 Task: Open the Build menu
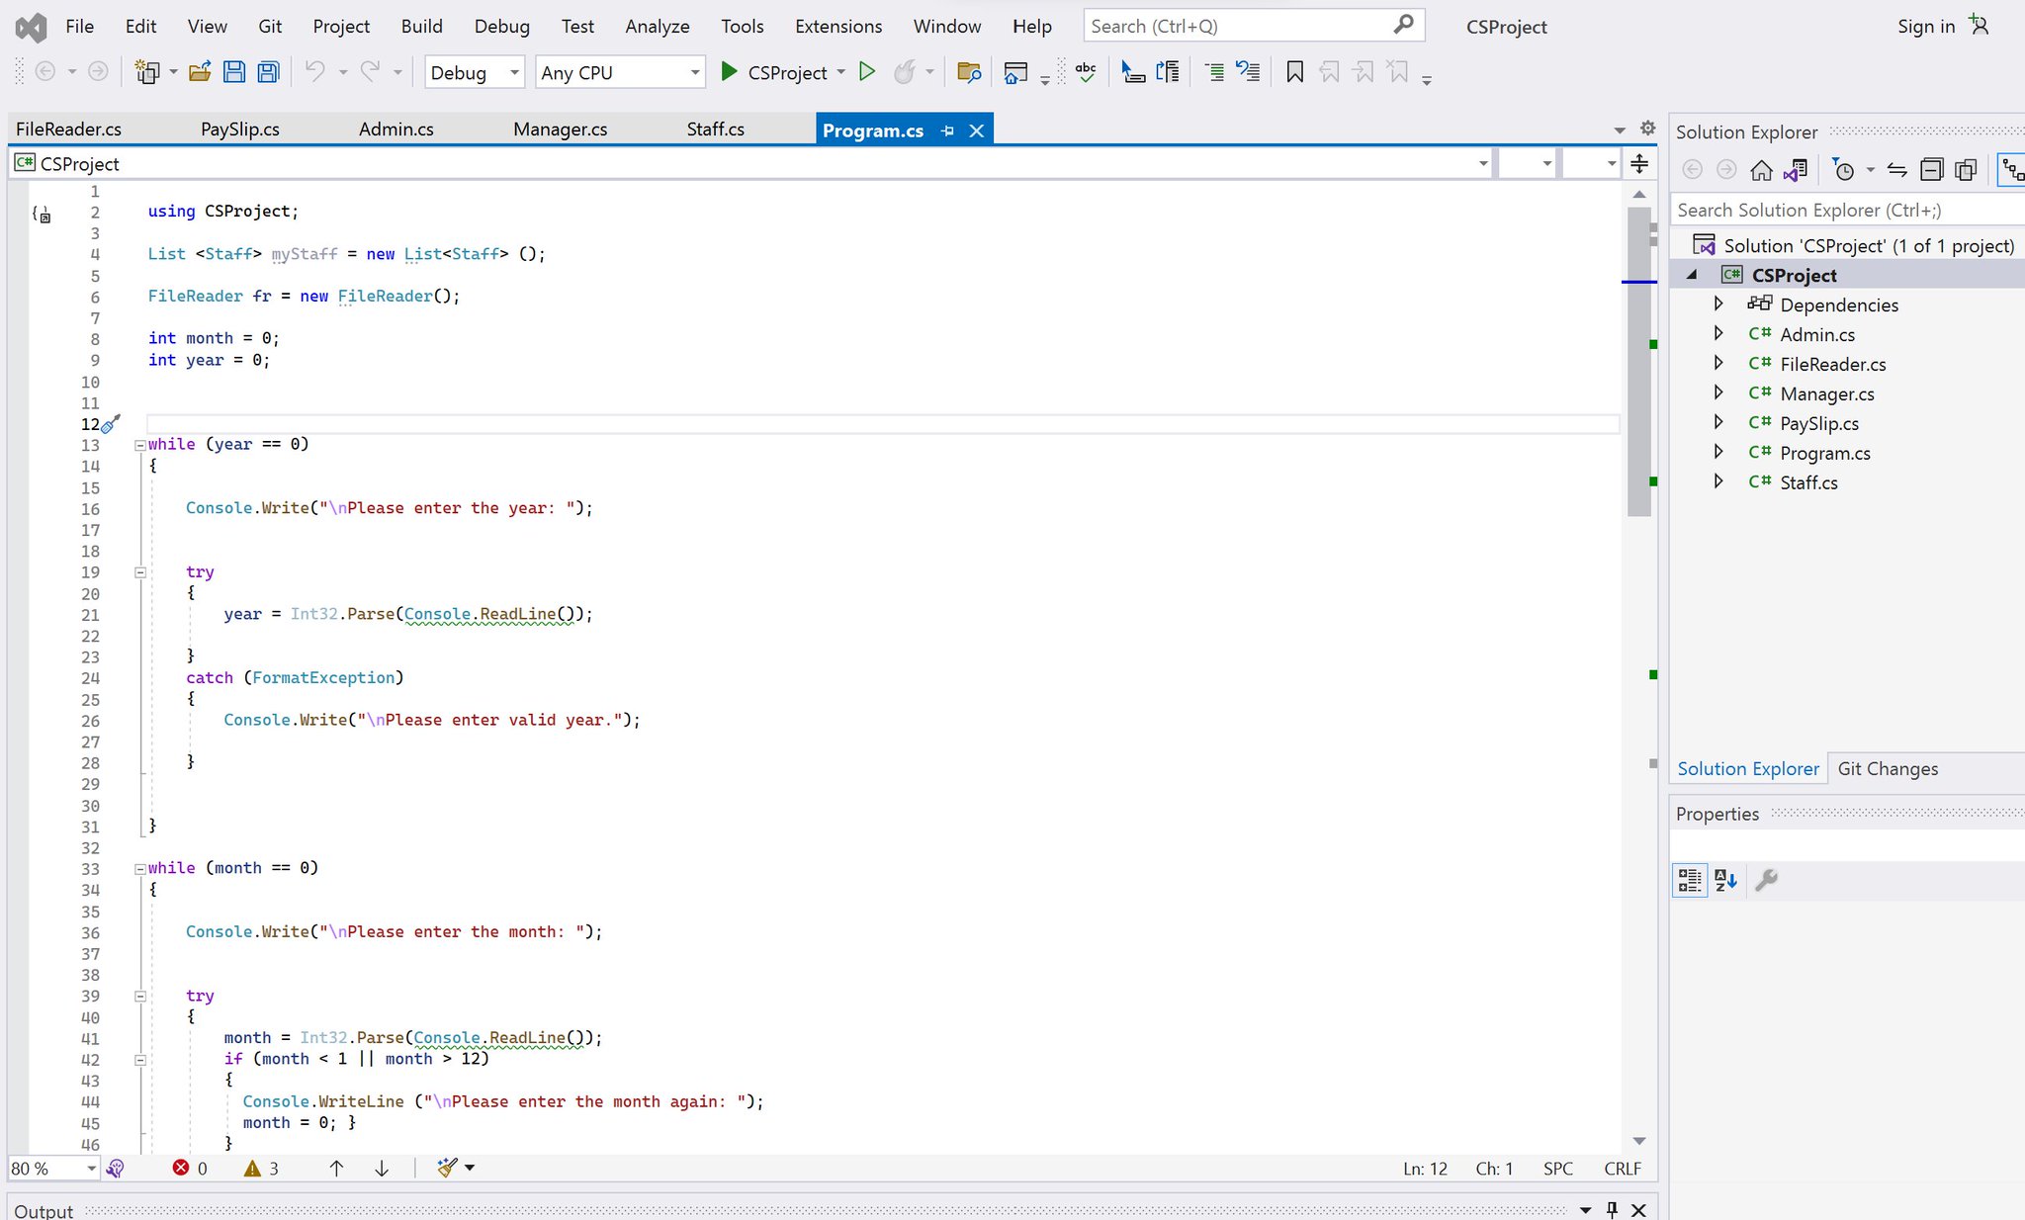pyautogui.click(x=421, y=27)
